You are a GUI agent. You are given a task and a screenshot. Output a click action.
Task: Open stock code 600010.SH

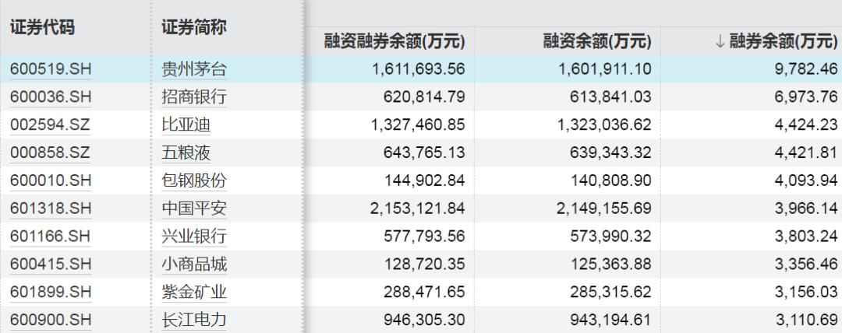51,181
